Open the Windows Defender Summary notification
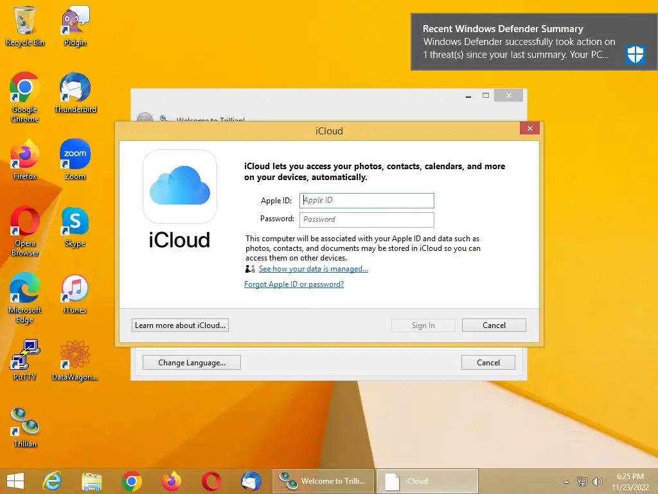Image resolution: width=658 pixels, height=494 pixels. point(534,42)
